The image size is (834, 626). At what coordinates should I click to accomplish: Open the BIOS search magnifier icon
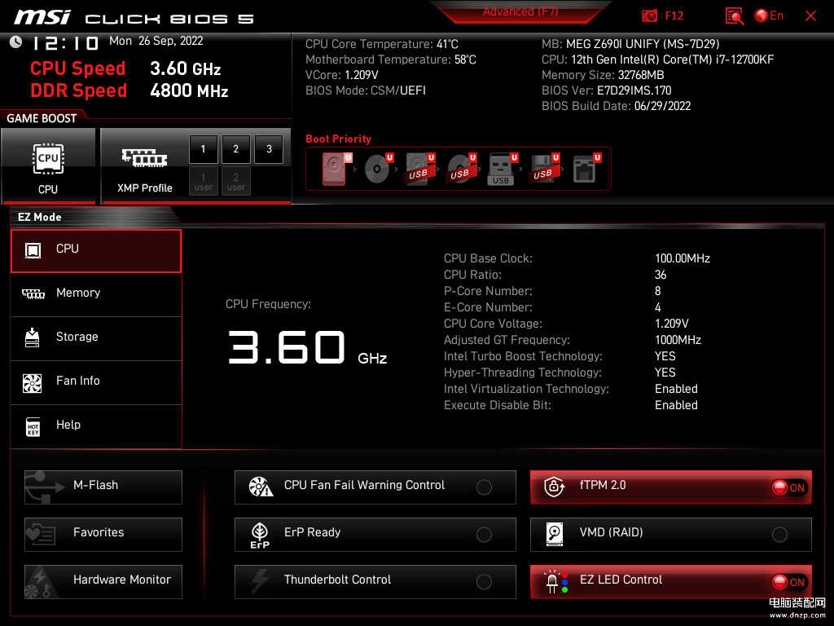pyautogui.click(x=735, y=15)
